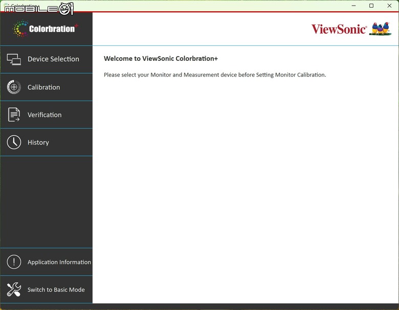Click the wrench and screwdriver icon
The image size is (399, 310).
coord(14,290)
